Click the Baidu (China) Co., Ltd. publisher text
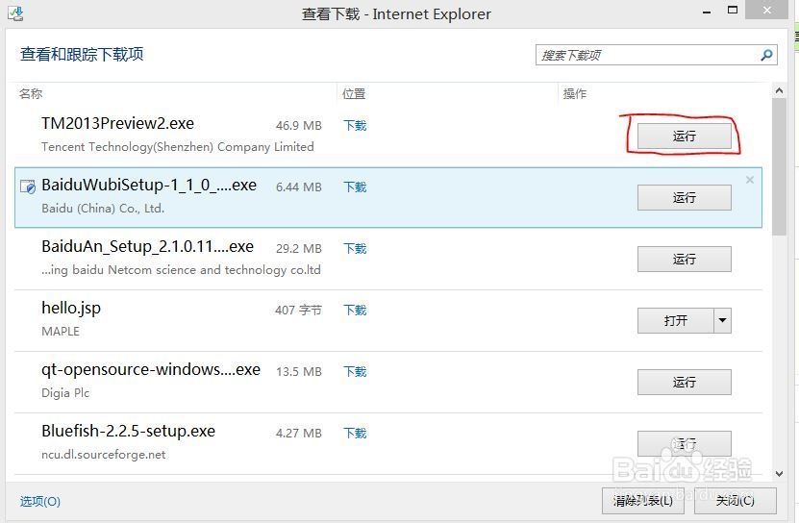 click(x=103, y=209)
